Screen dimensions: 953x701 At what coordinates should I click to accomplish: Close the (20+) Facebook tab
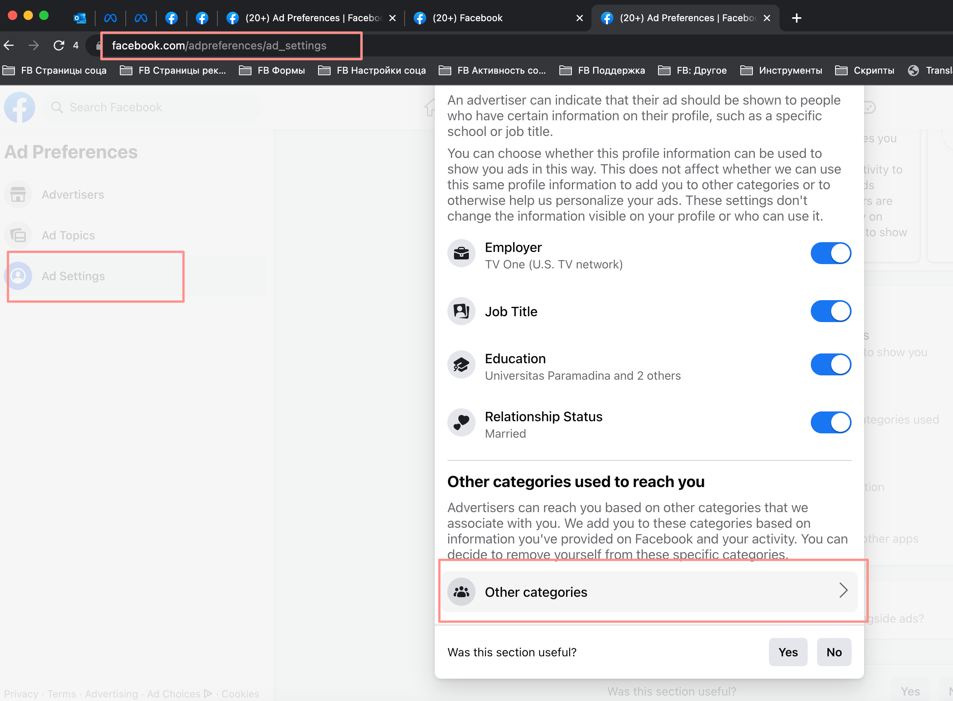pyautogui.click(x=580, y=18)
